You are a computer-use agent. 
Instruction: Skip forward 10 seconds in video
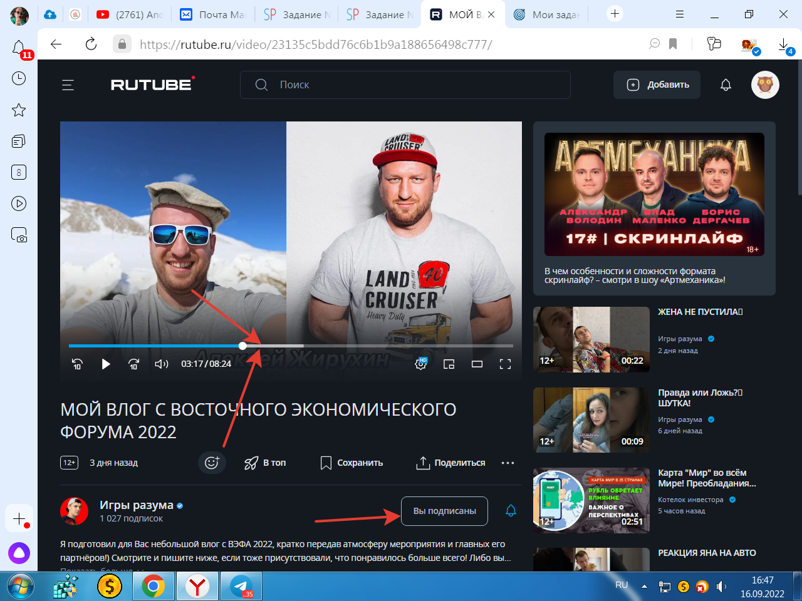133,364
